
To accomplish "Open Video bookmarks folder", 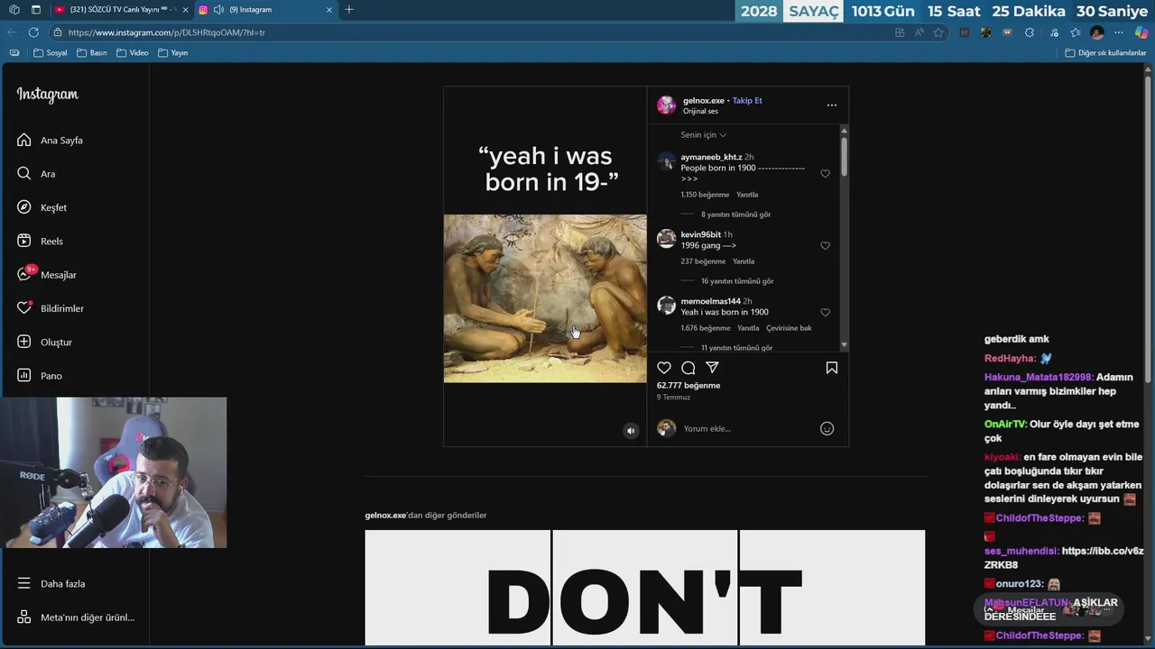I will (133, 53).
